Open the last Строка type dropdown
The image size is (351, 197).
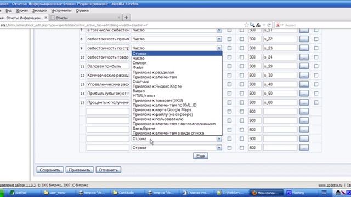point(177,148)
